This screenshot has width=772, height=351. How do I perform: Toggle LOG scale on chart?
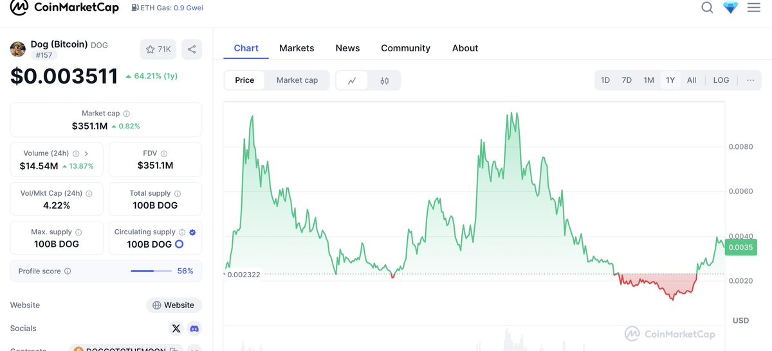tap(721, 80)
